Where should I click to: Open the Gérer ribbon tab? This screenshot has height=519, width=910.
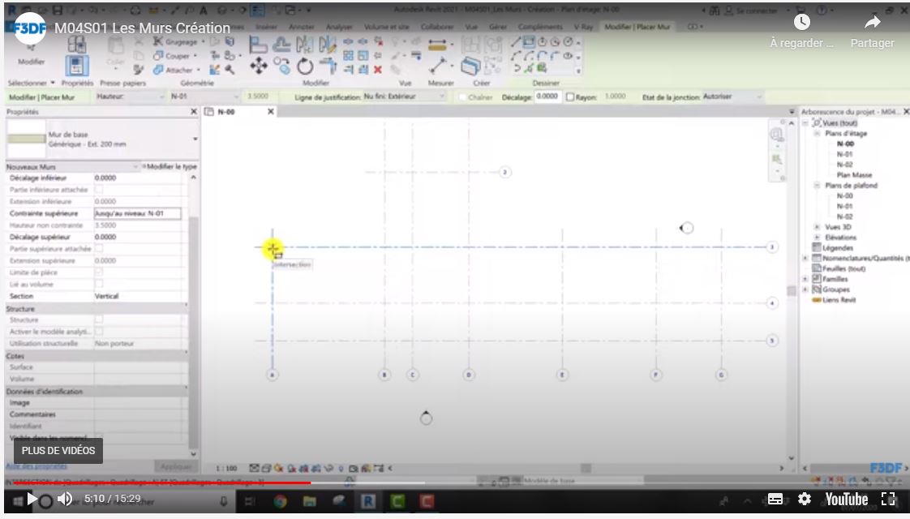point(498,27)
